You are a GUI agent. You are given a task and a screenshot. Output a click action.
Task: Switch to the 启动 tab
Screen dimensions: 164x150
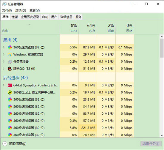click(45, 17)
